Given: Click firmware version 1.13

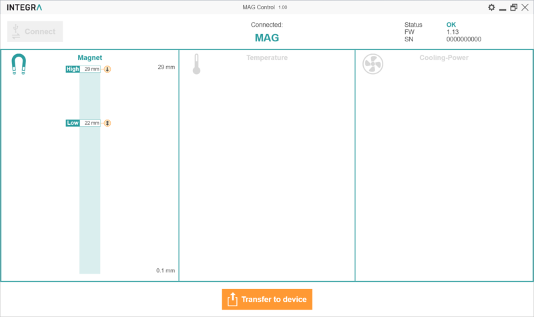Looking at the screenshot, I should pos(453,32).
